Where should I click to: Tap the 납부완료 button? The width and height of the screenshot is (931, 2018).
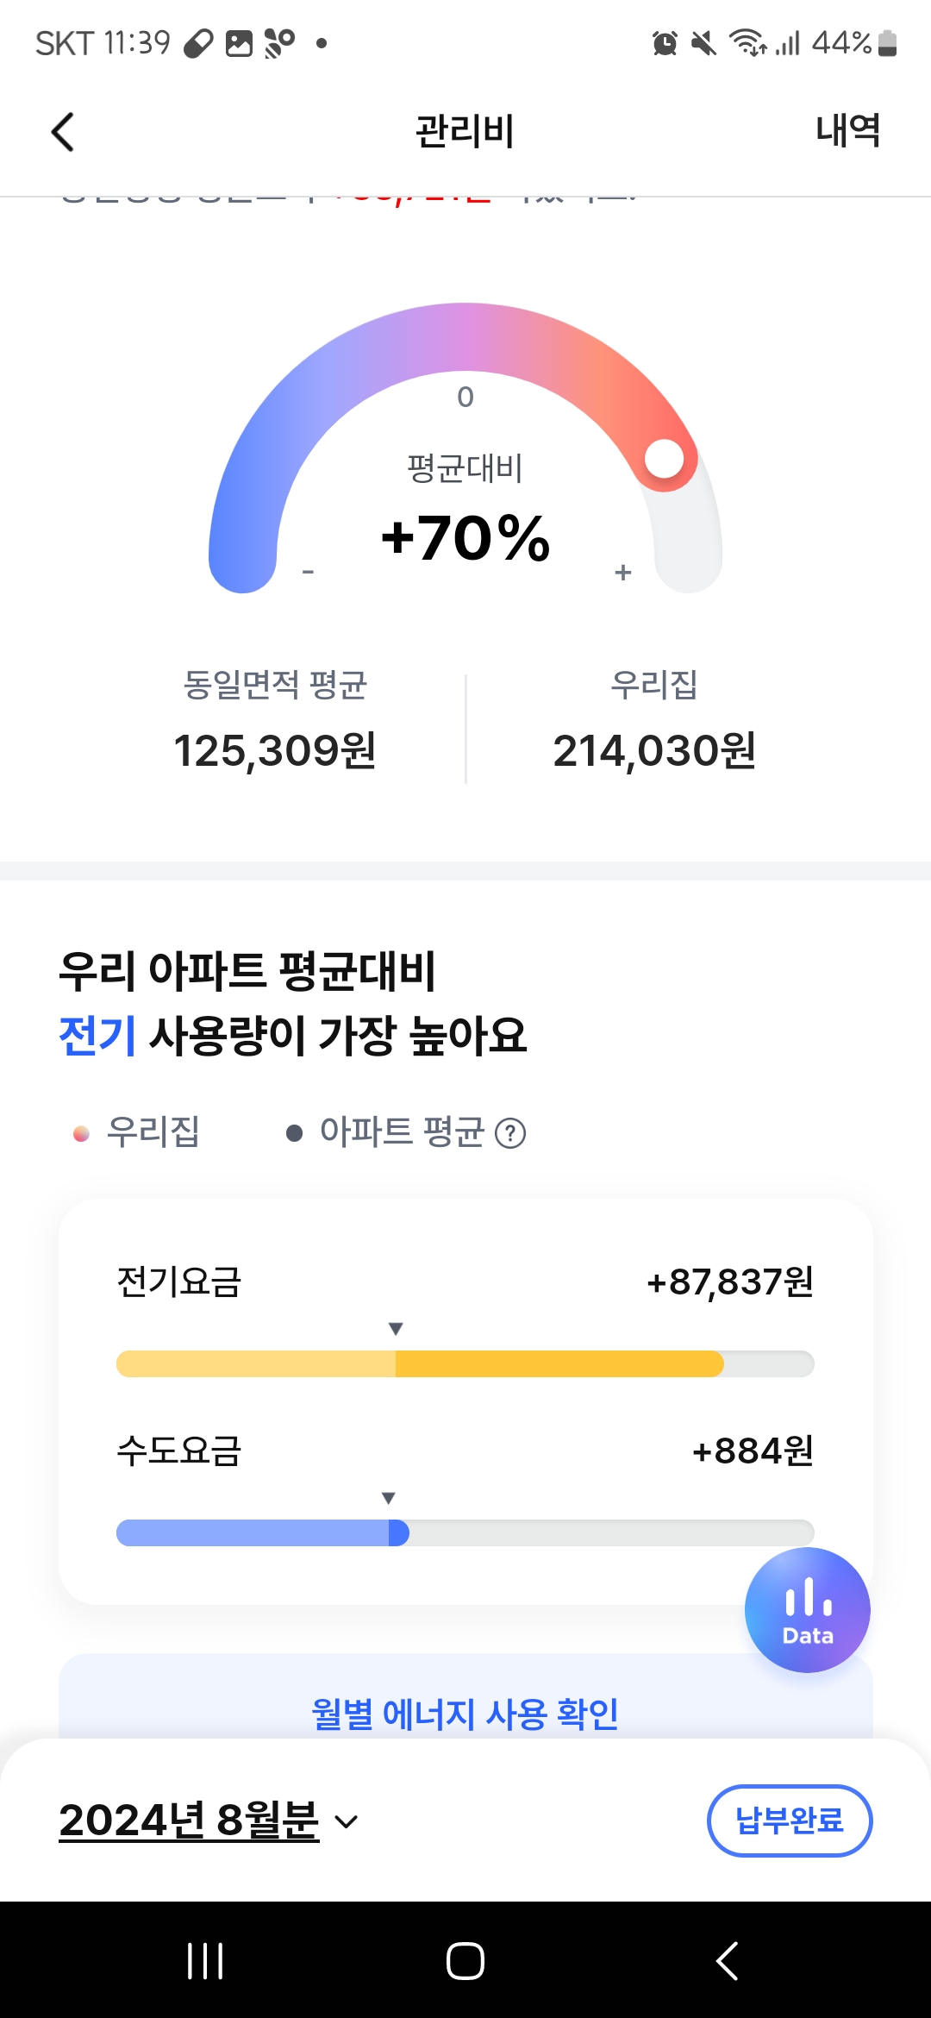point(789,1821)
